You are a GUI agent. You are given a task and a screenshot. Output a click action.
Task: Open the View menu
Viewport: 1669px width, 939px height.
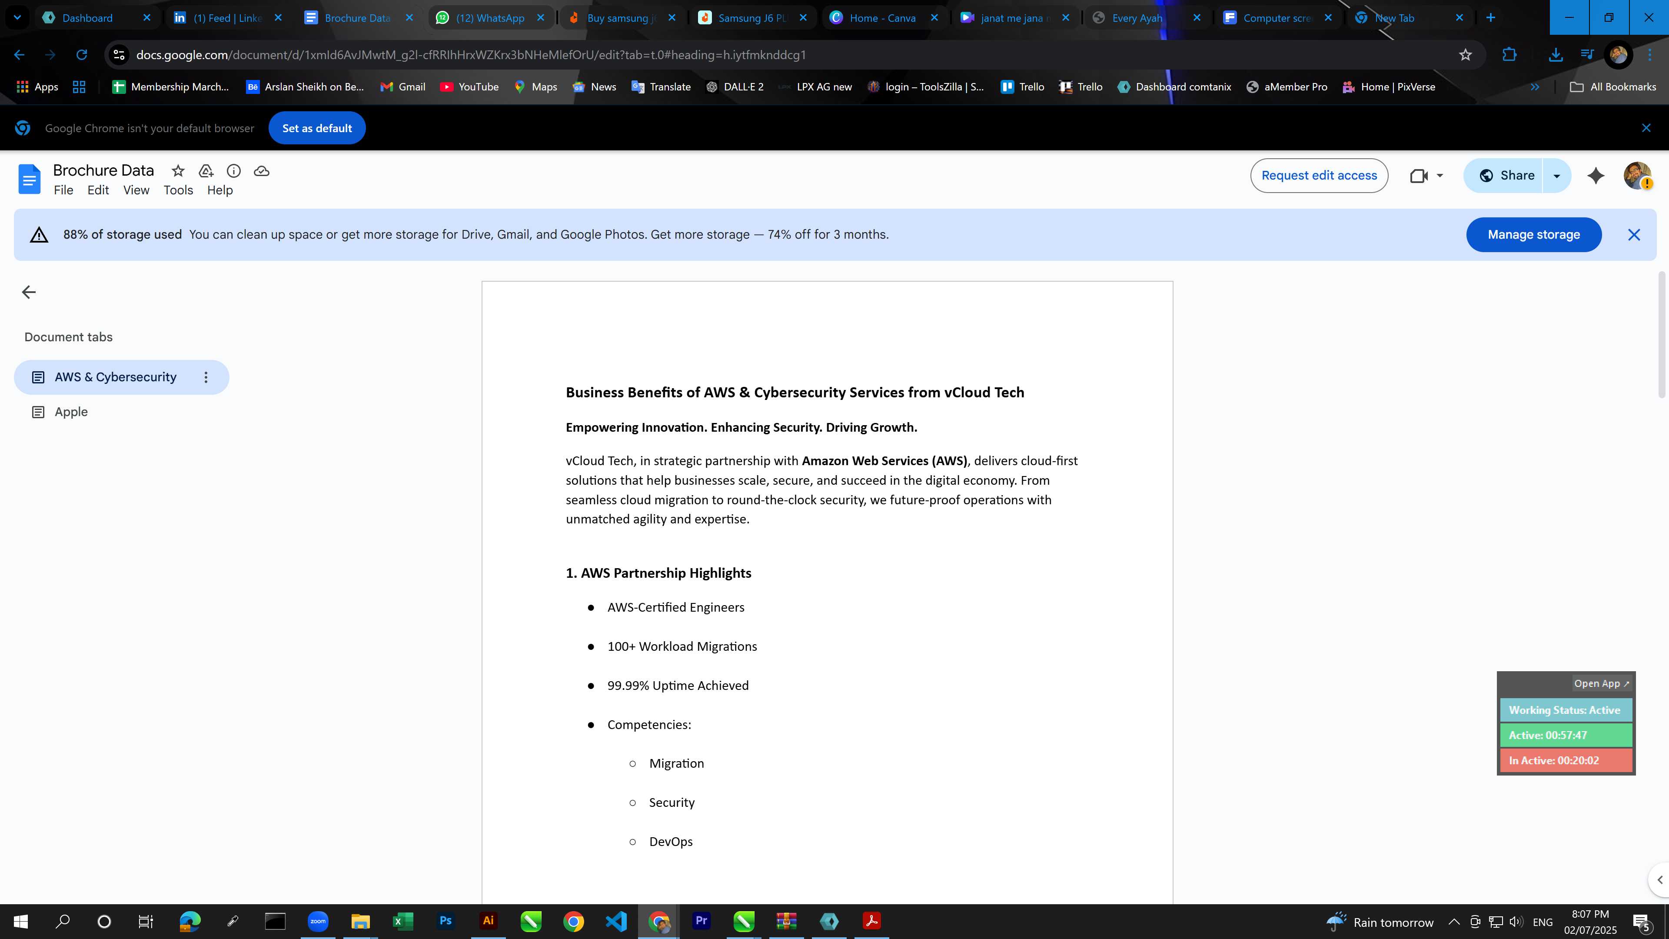click(136, 190)
